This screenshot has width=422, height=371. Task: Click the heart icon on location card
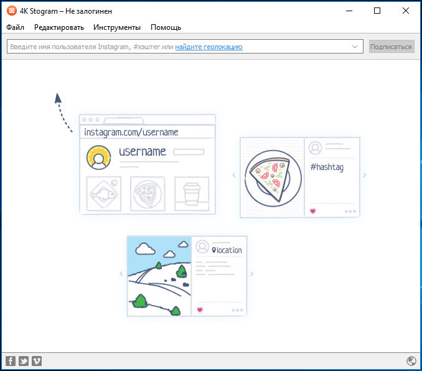pos(200,309)
